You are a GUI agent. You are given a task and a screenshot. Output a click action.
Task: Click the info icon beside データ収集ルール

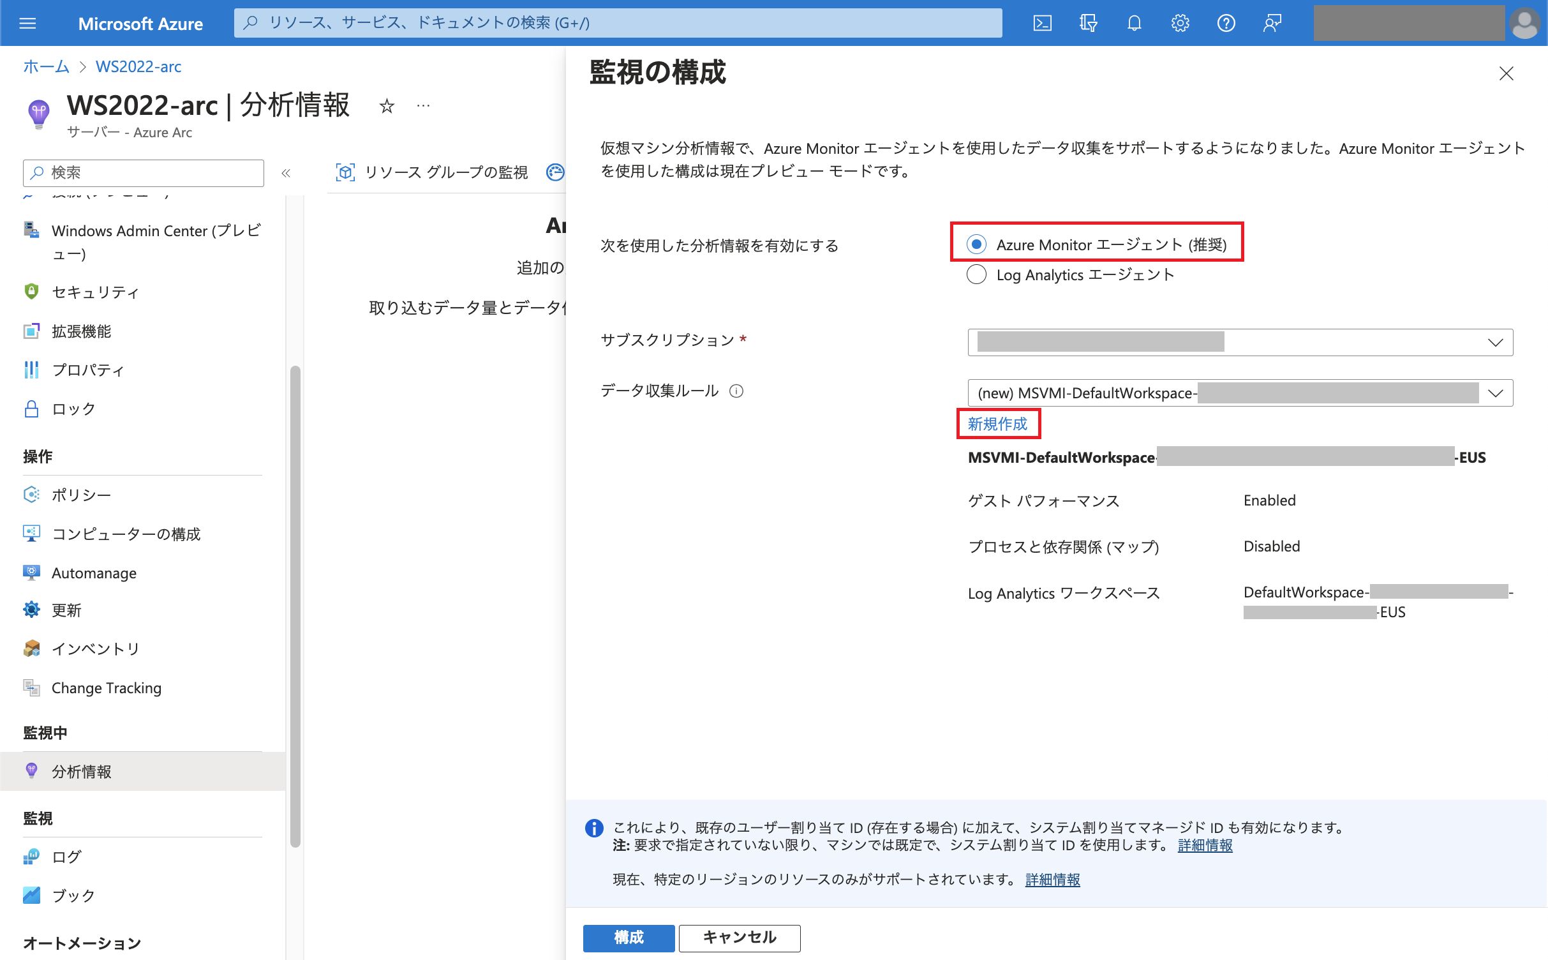pos(736,391)
